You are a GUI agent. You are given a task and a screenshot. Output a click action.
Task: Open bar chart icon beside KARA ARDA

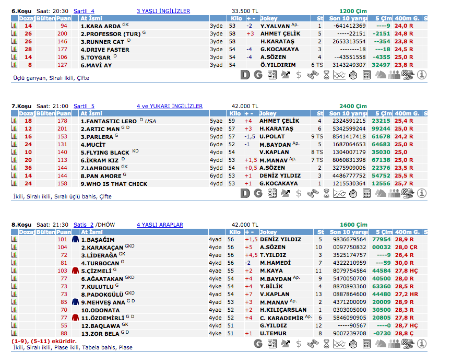(x=15, y=26)
